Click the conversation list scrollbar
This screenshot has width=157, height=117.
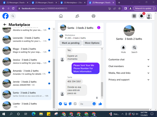point(54,83)
